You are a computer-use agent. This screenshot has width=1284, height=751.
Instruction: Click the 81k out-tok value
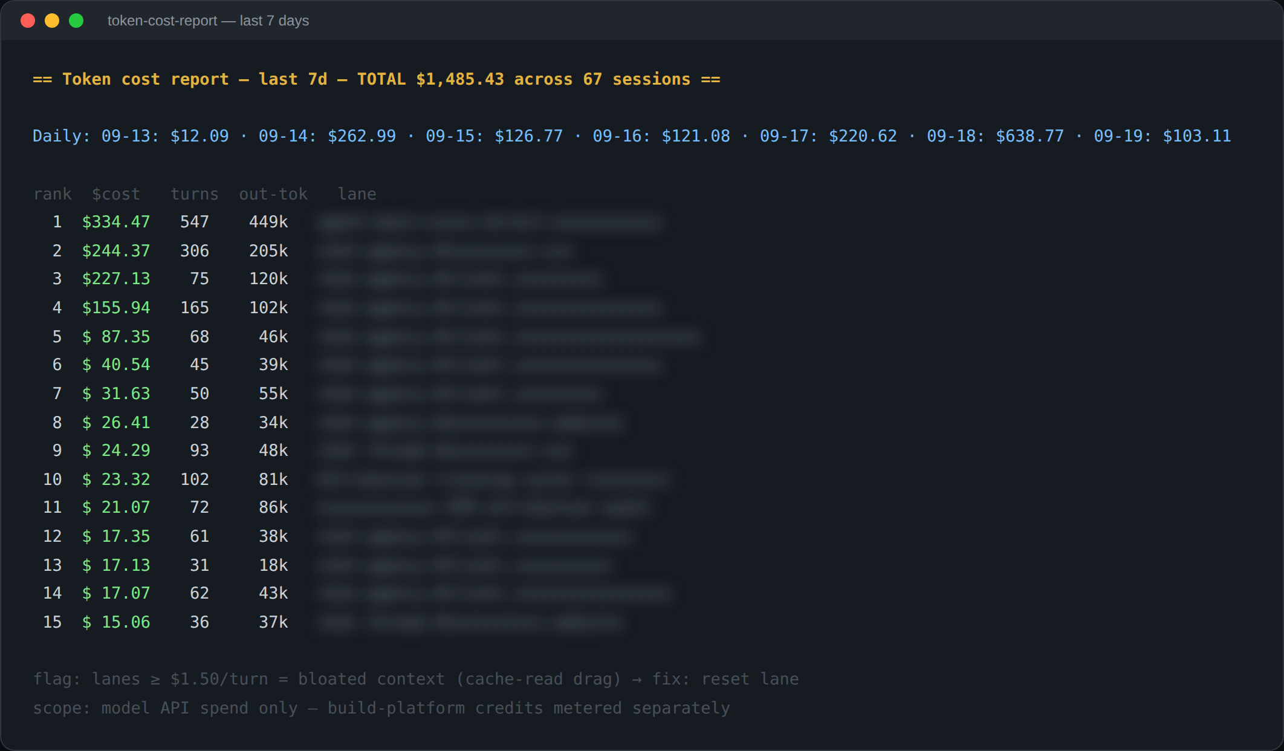[x=273, y=480]
